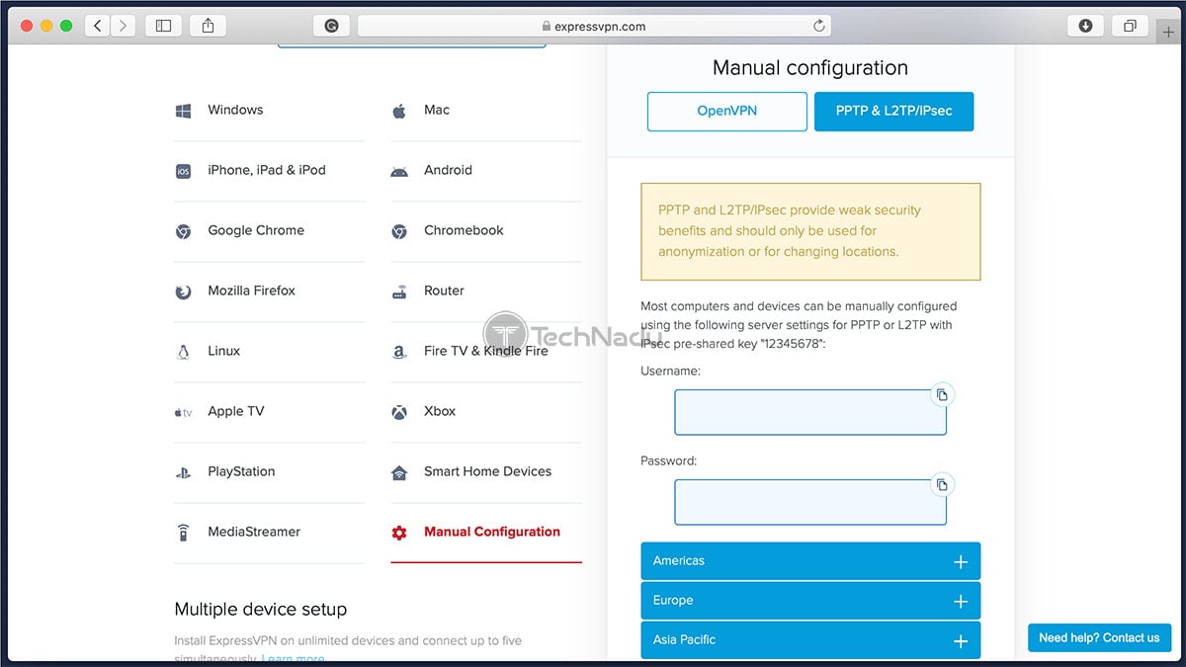Click the iOS icon beside iPhone, iPad & iPod

coord(183,171)
